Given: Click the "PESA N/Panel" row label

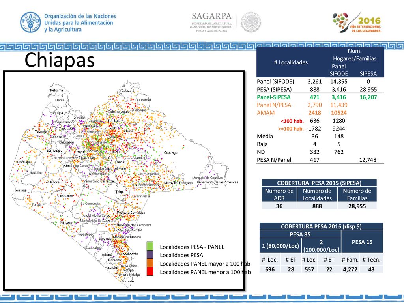Looking at the screenshot, I should pyautogui.click(x=274, y=160).
